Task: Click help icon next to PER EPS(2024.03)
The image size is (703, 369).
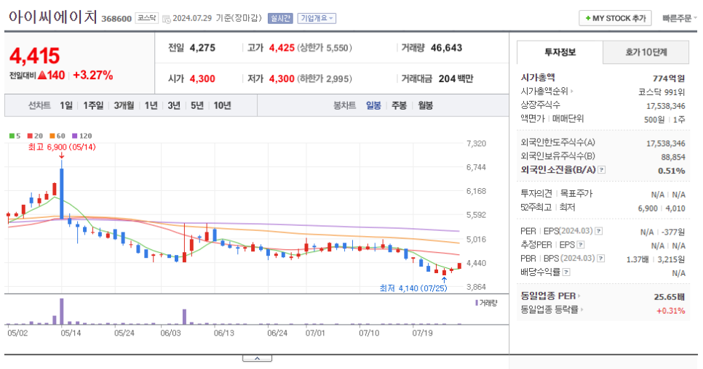Action: 598,231
